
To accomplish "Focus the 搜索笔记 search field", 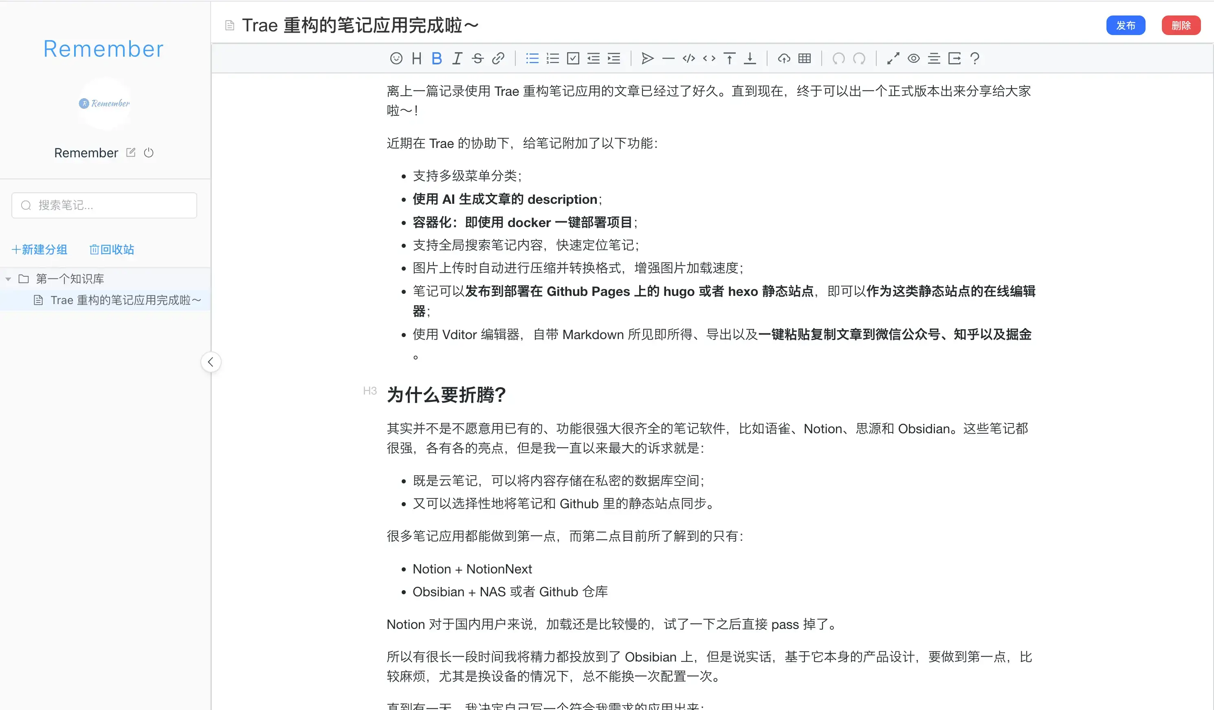I will pyautogui.click(x=104, y=205).
